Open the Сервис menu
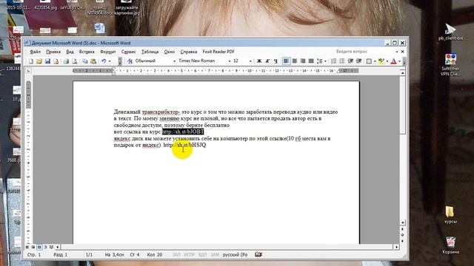474x266 pixels. pos(128,52)
